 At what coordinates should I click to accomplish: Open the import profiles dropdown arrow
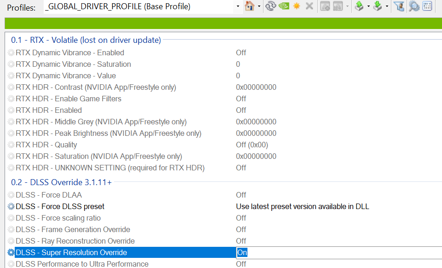click(x=387, y=6)
